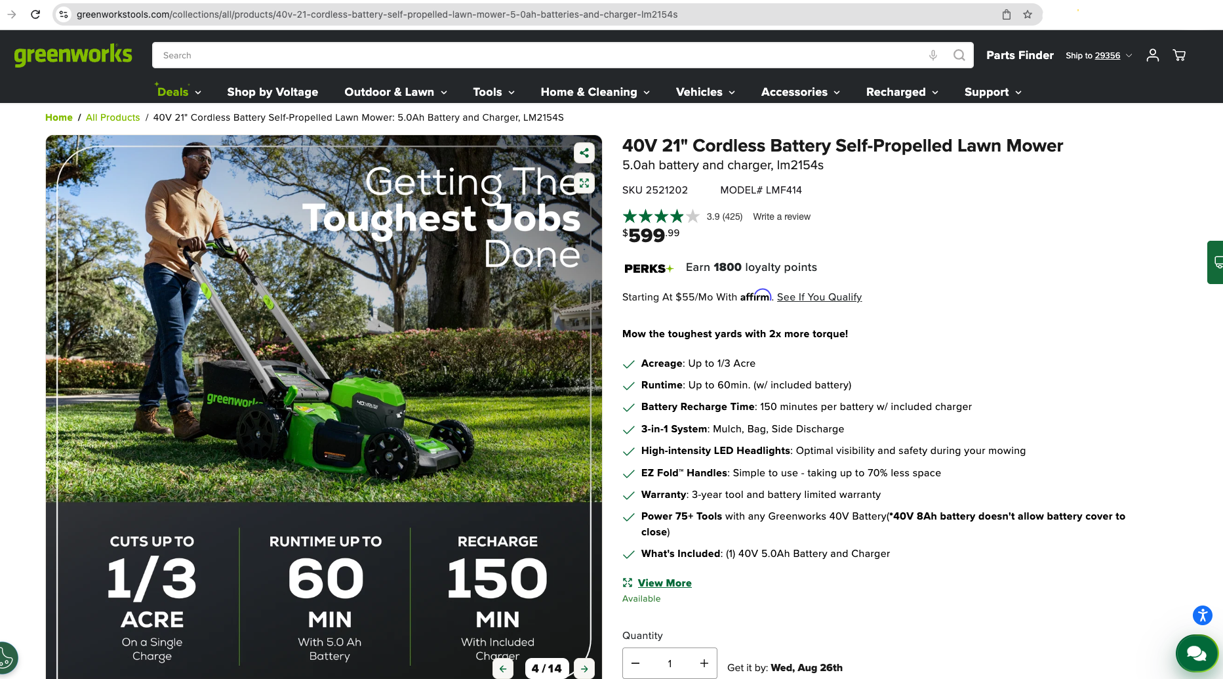1223x679 pixels.
Task: Click the MODEL# LMF414 text
Action: click(761, 190)
